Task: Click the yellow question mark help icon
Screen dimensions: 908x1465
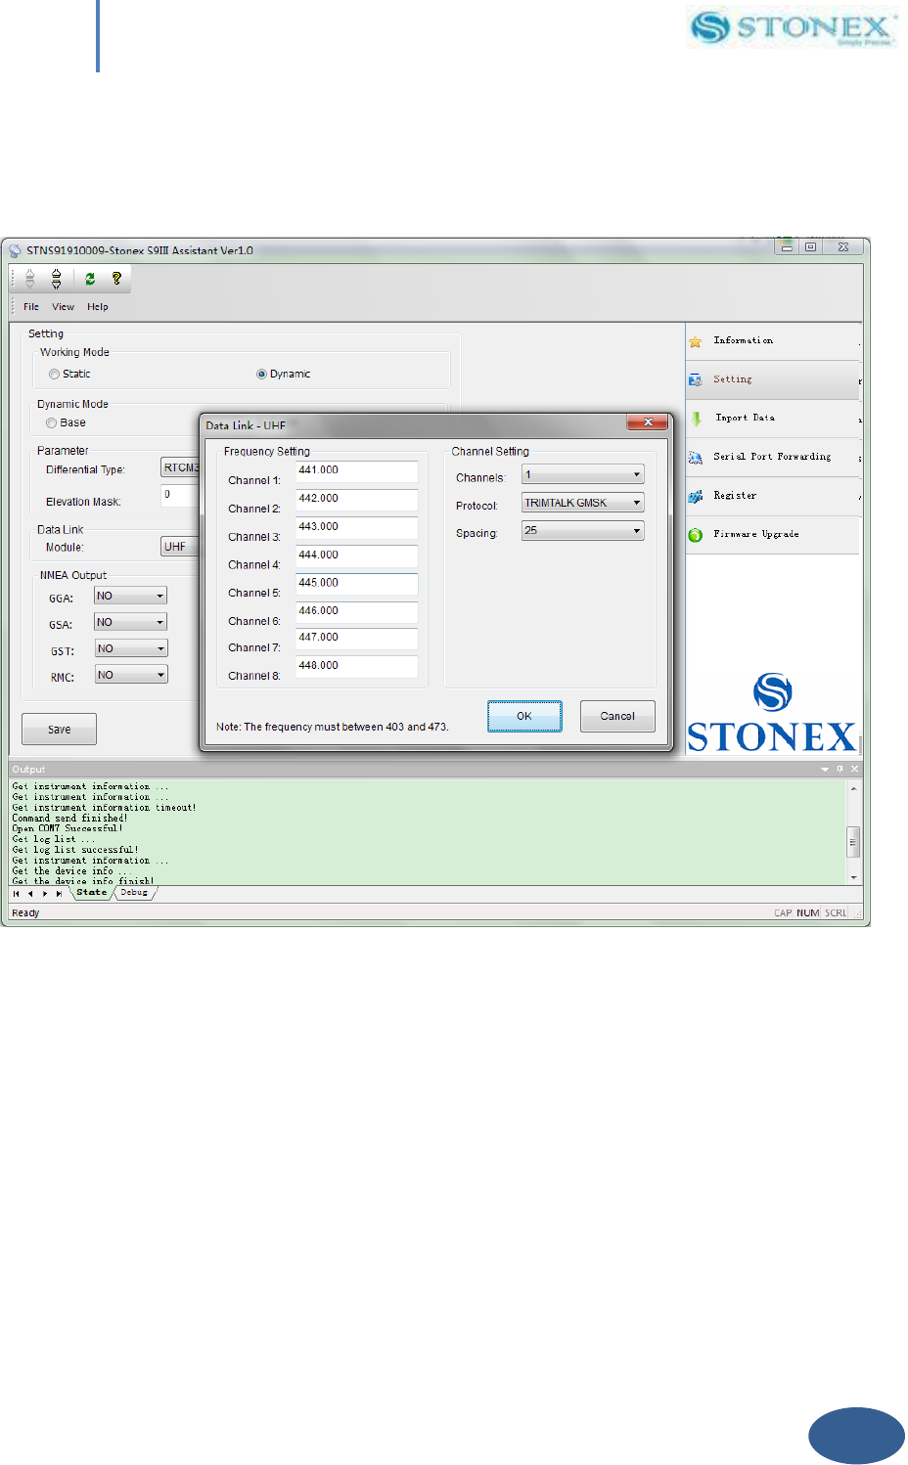Action: coord(116,279)
